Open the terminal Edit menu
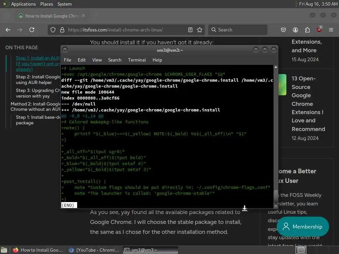The image size is (339, 254). pyautogui.click(x=82, y=60)
